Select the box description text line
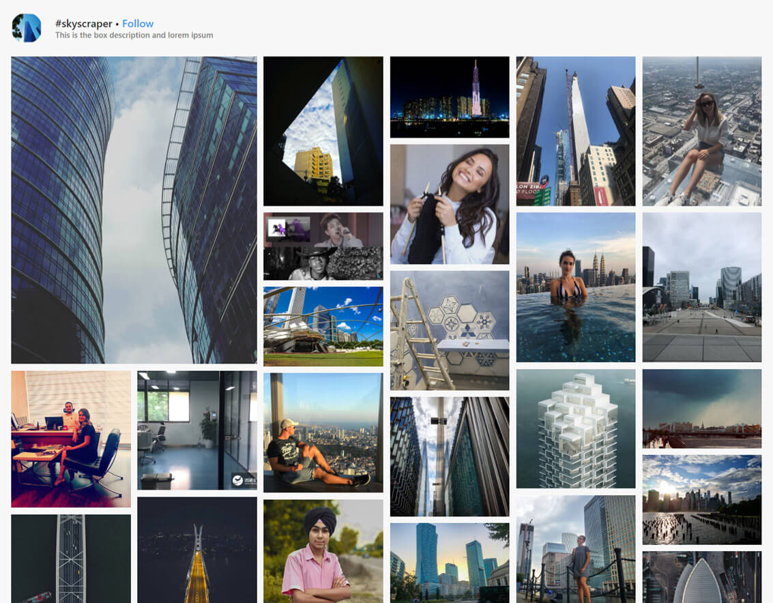 pyautogui.click(x=134, y=35)
